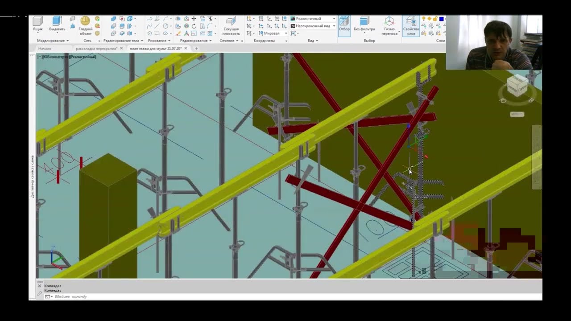Select the Circle drawing tool

[166, 26]
